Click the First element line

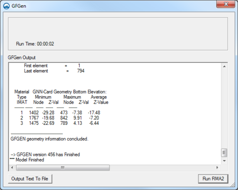click(52, 66)
